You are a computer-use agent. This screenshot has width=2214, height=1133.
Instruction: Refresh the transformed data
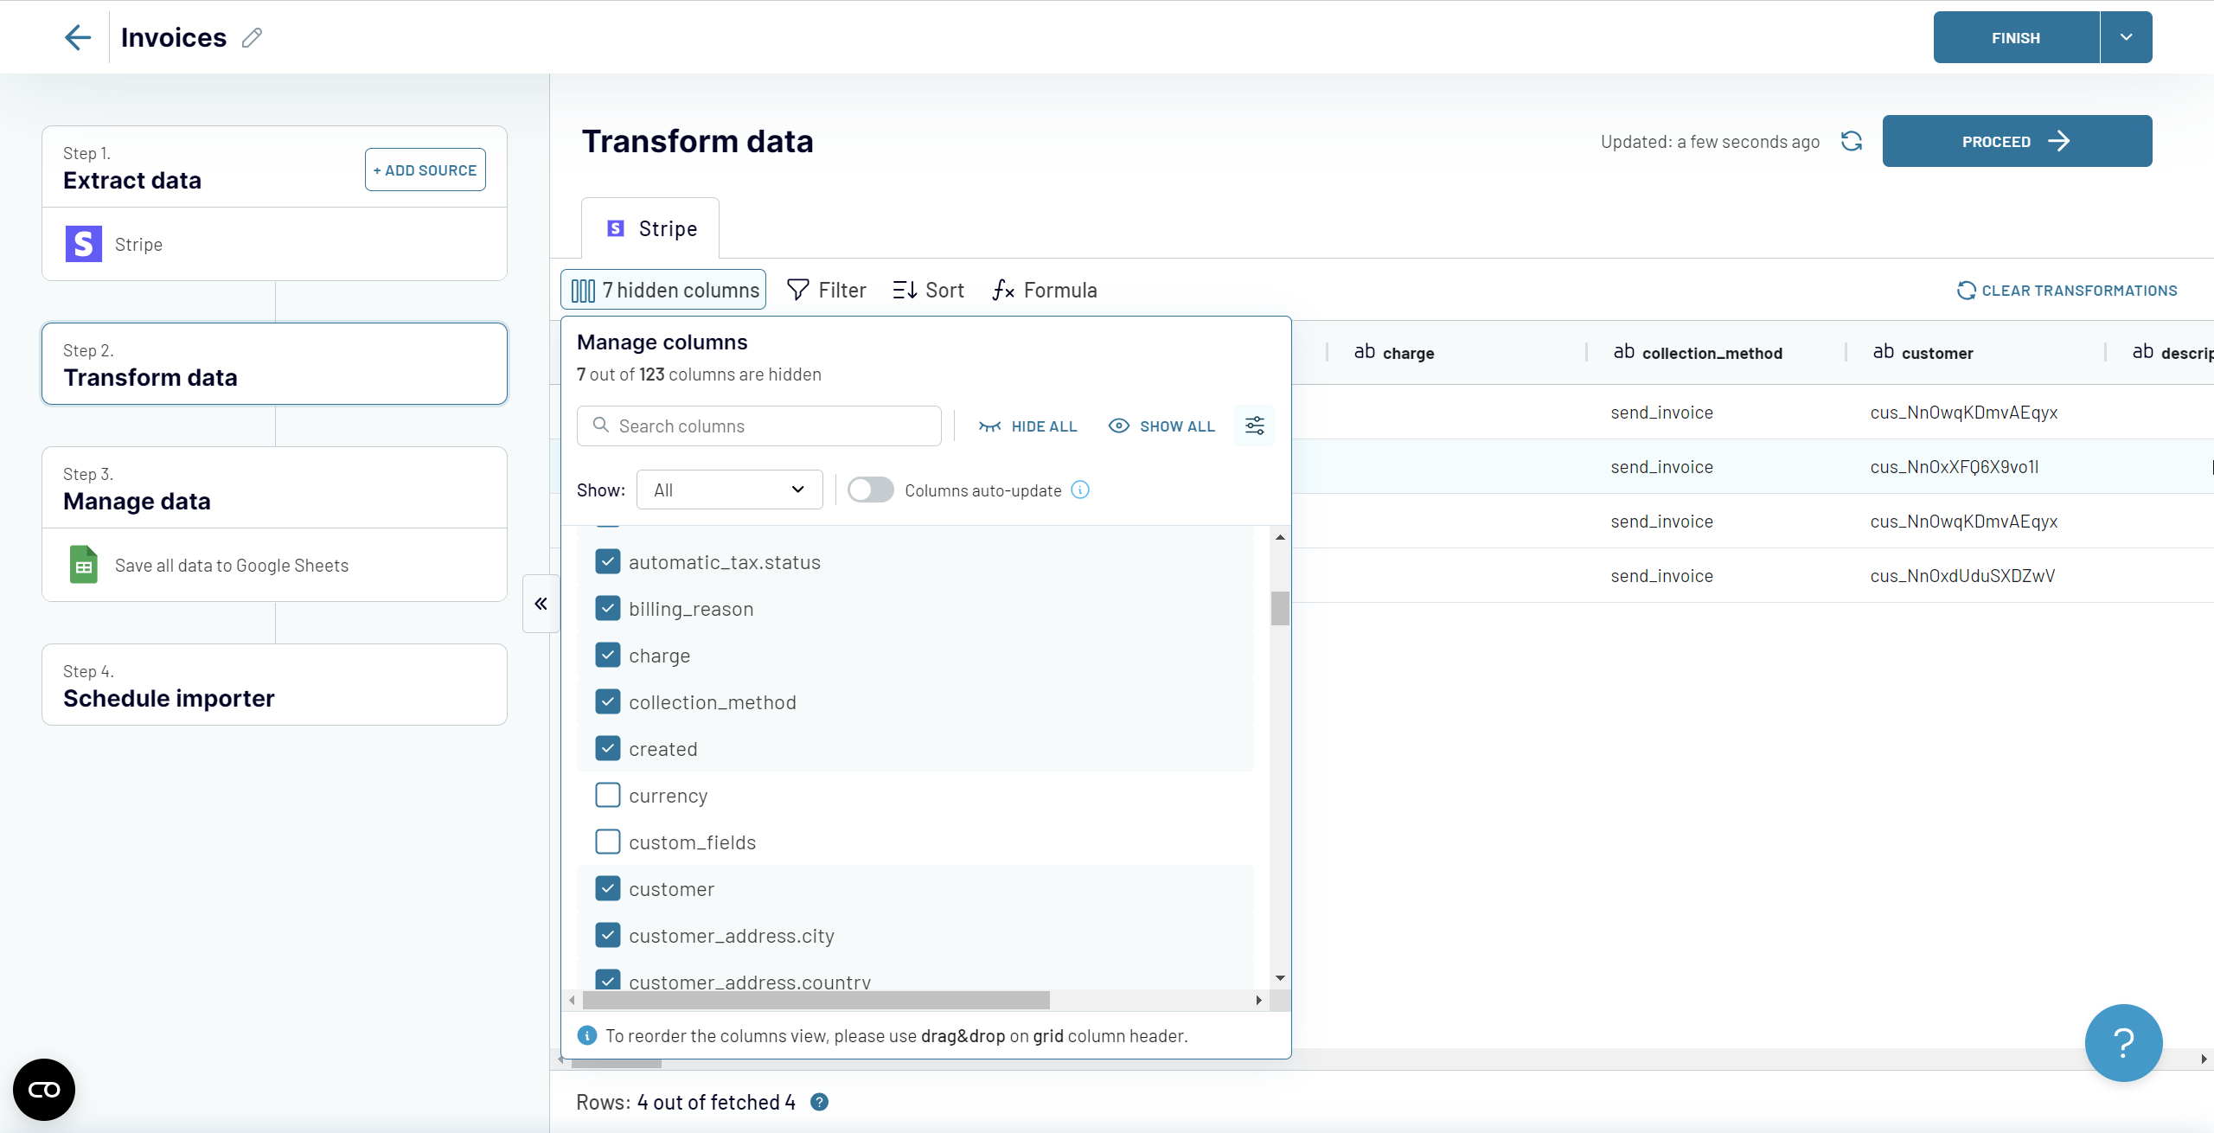(x=1852, y=141)
